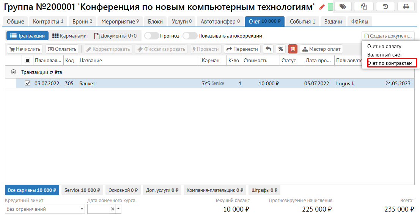
Task: Toggle the 'Прогноз' switch
Action: (152, 36)
